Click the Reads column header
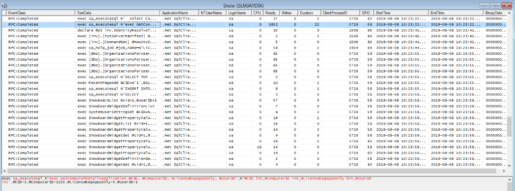 pos(271,13)
